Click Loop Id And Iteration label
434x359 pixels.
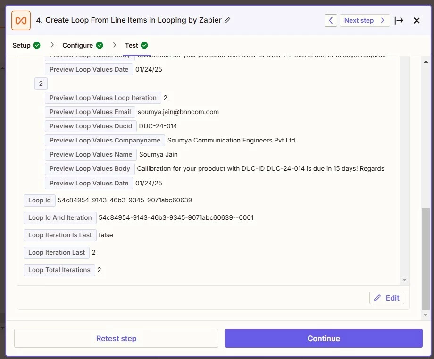60,217
